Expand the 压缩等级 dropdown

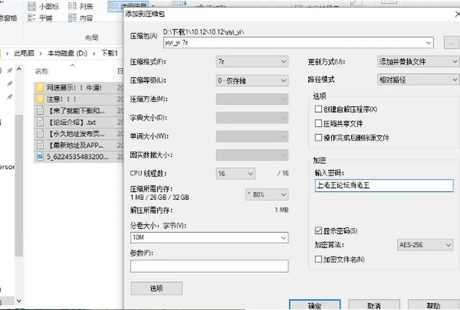pyautogui.click(x=253, y=80)
